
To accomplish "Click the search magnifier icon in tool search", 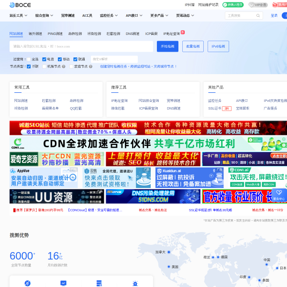I will click(x=258, y=16).
